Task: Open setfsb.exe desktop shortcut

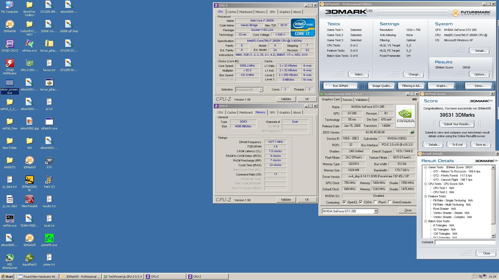Action: (10, 221)
